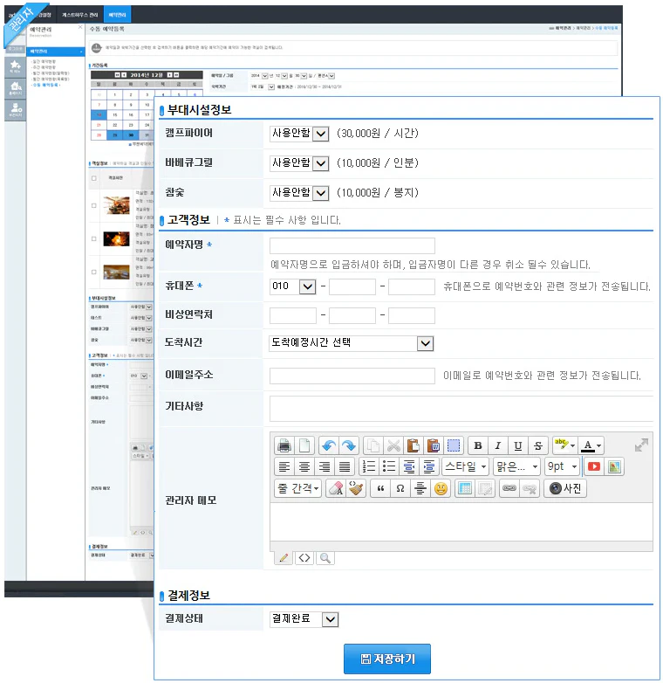Click 저장하기 save button
663x683 pixels.
click(387, 659)
